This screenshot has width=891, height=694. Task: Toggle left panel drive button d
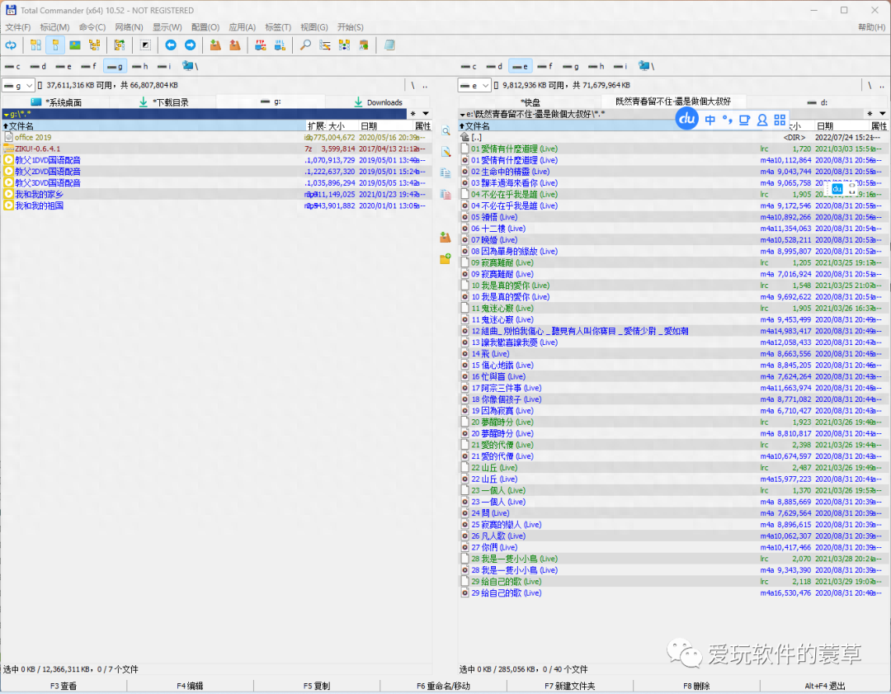(x=38, y=66)
